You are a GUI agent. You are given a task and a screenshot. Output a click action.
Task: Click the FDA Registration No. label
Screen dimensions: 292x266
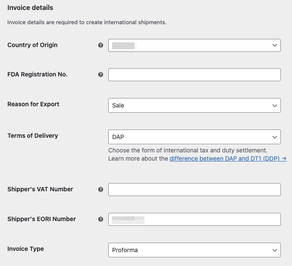click(38, 74)
